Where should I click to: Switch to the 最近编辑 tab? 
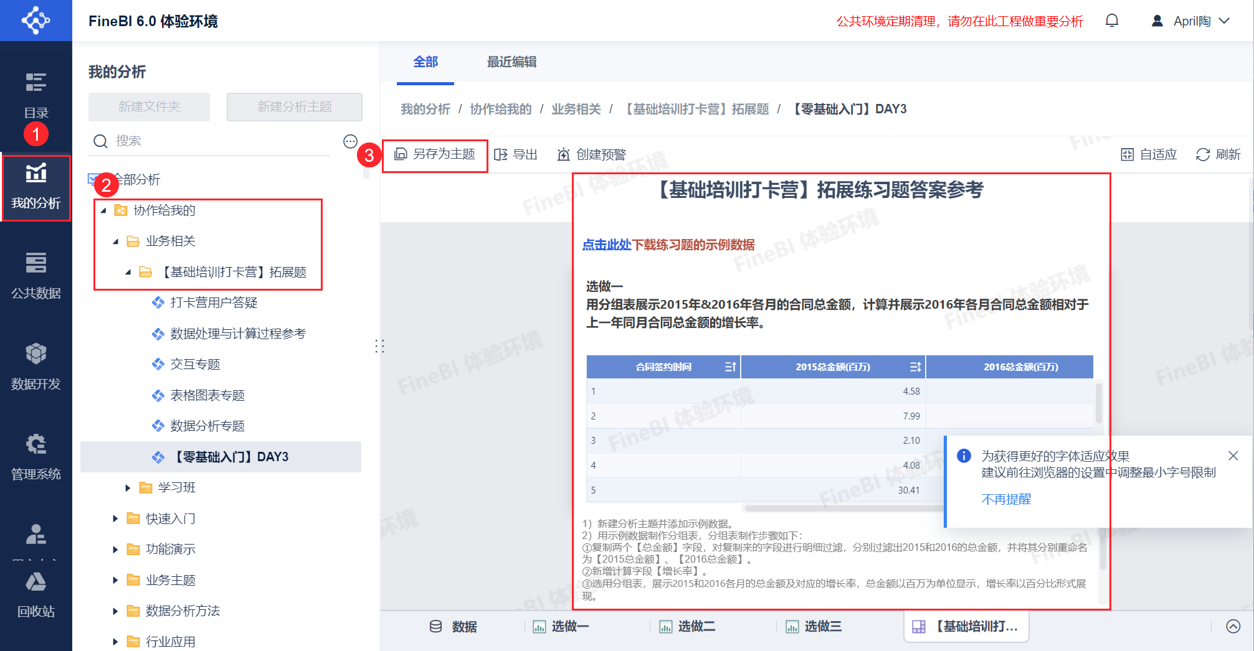pyautogui.click(x=511, y=62)
